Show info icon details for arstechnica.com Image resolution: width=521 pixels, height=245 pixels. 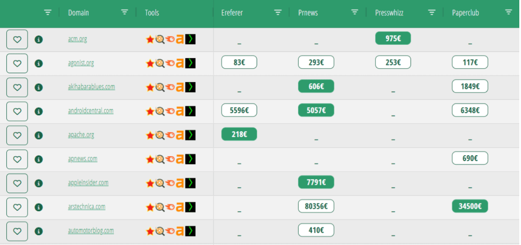(39, 207)
